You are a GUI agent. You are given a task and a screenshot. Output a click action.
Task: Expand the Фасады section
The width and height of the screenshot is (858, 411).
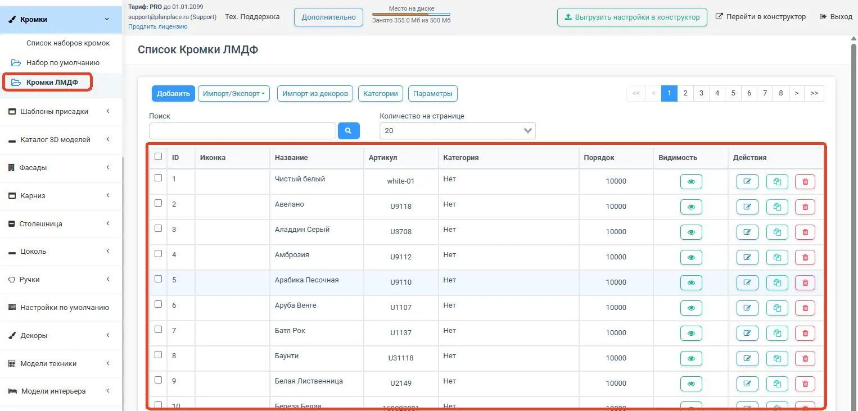point(61,167)
